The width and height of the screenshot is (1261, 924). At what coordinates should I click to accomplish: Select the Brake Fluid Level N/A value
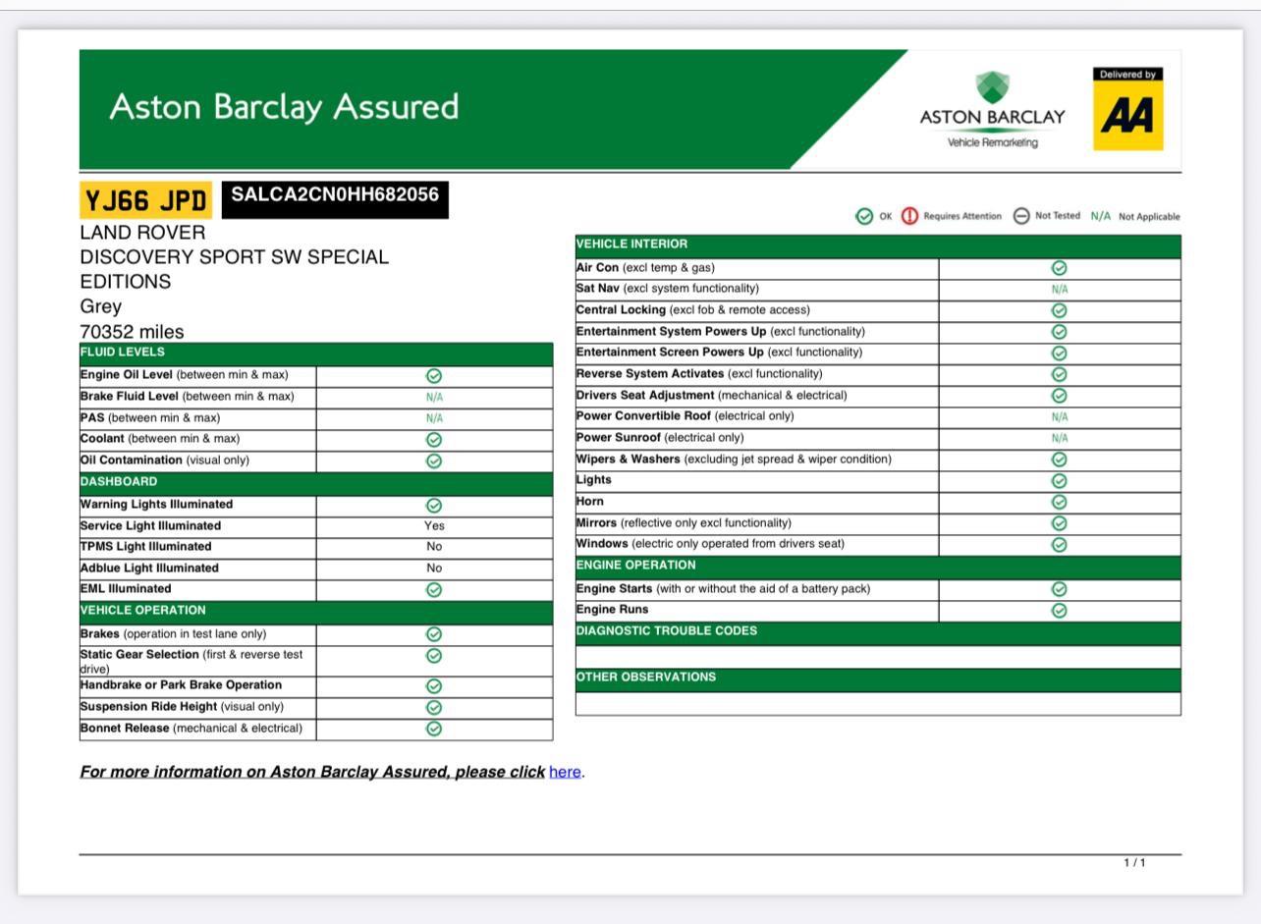[434, 398]
